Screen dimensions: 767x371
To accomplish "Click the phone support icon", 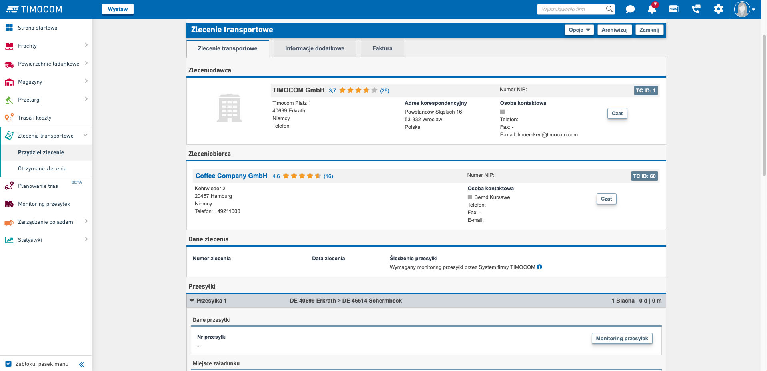I will pyautogui.click(x=696, y=9).
